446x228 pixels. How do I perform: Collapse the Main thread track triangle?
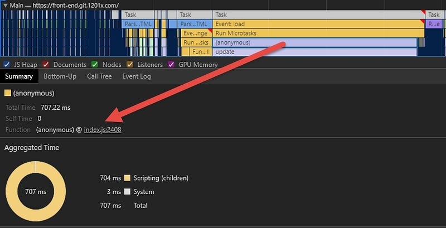pyautogui.click(x=5, y=5)
